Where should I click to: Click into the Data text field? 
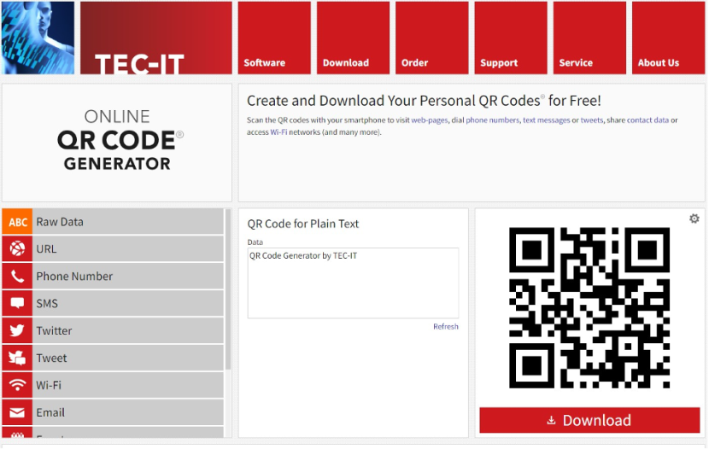click(353, 283)
